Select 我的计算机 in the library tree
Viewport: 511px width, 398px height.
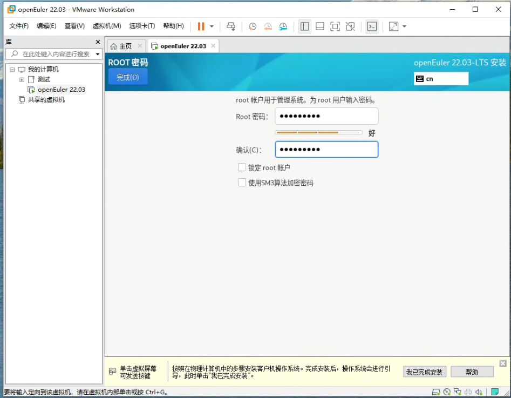tap(43, 69)
